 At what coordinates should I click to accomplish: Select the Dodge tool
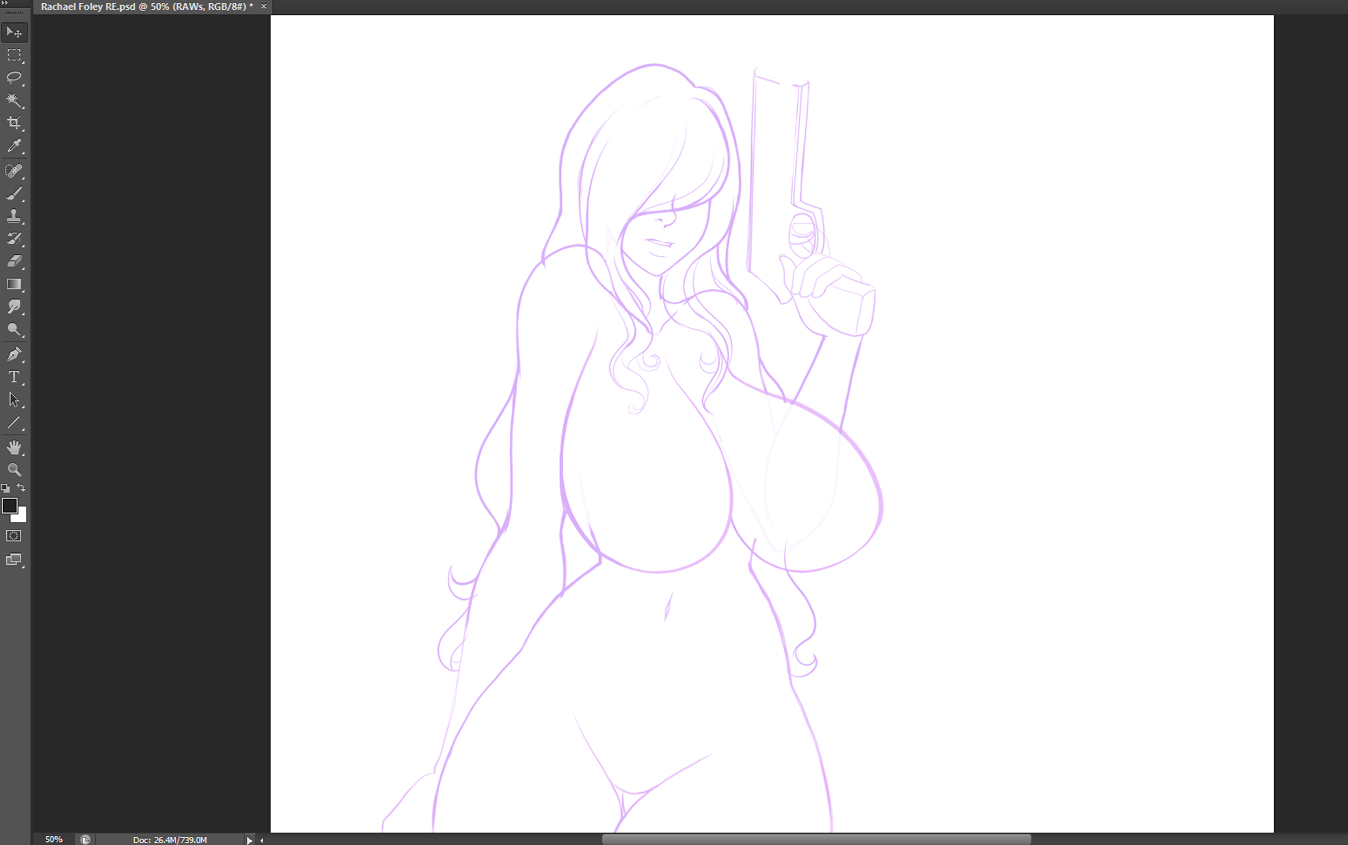(x=14, y=329)
